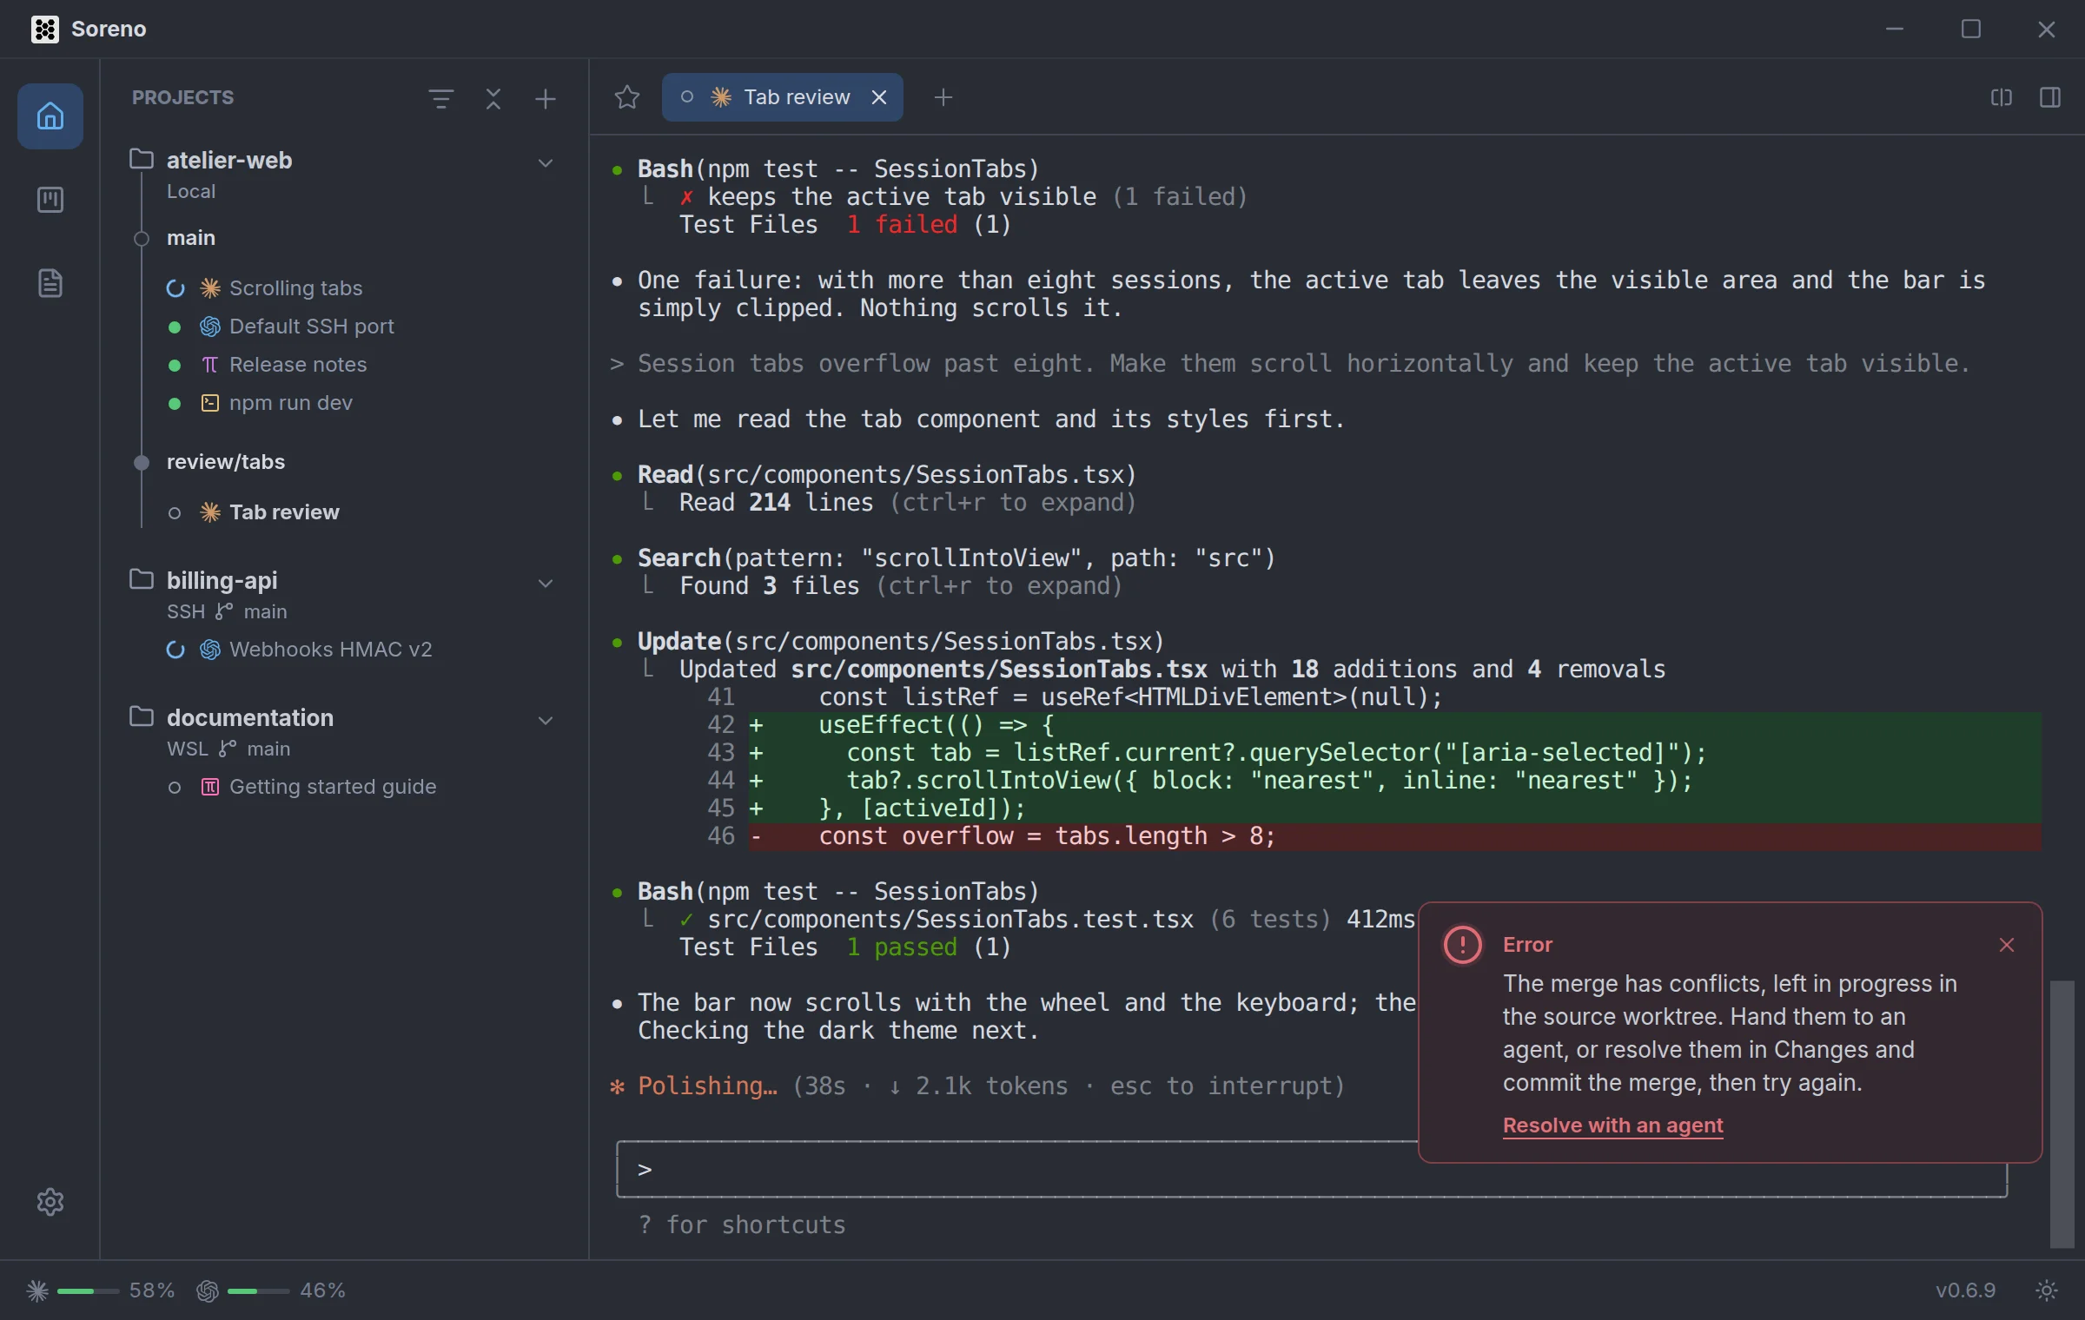
Task: Open the Scrolling tabs session
Action: [295, 288]
